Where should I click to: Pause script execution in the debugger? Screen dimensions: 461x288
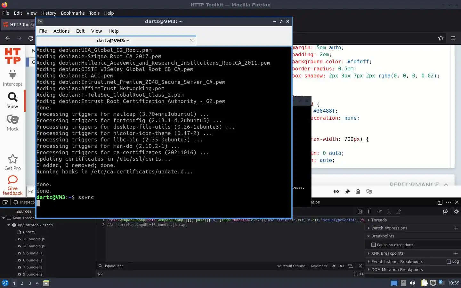pyautogui.click(x=370, y=212)
